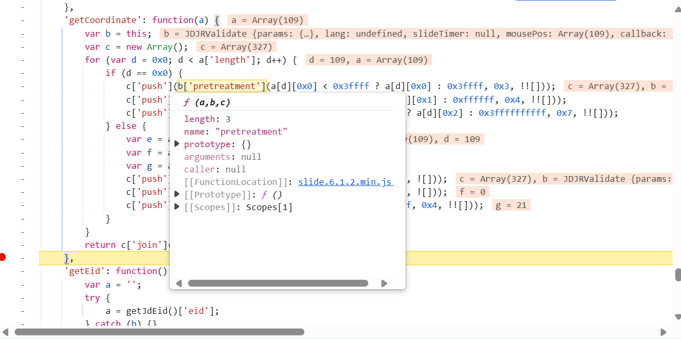Viewport: 681px width, 339px height.
Task: Click the highlighted b['pretreatment'] token
Action: 222,86
